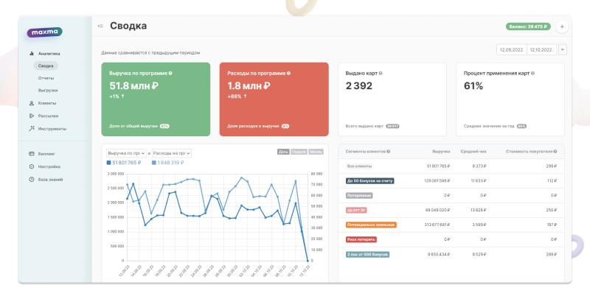Open the Отчеты submenu item
Screen dimensions: 590x299
(x=46, y=78)
